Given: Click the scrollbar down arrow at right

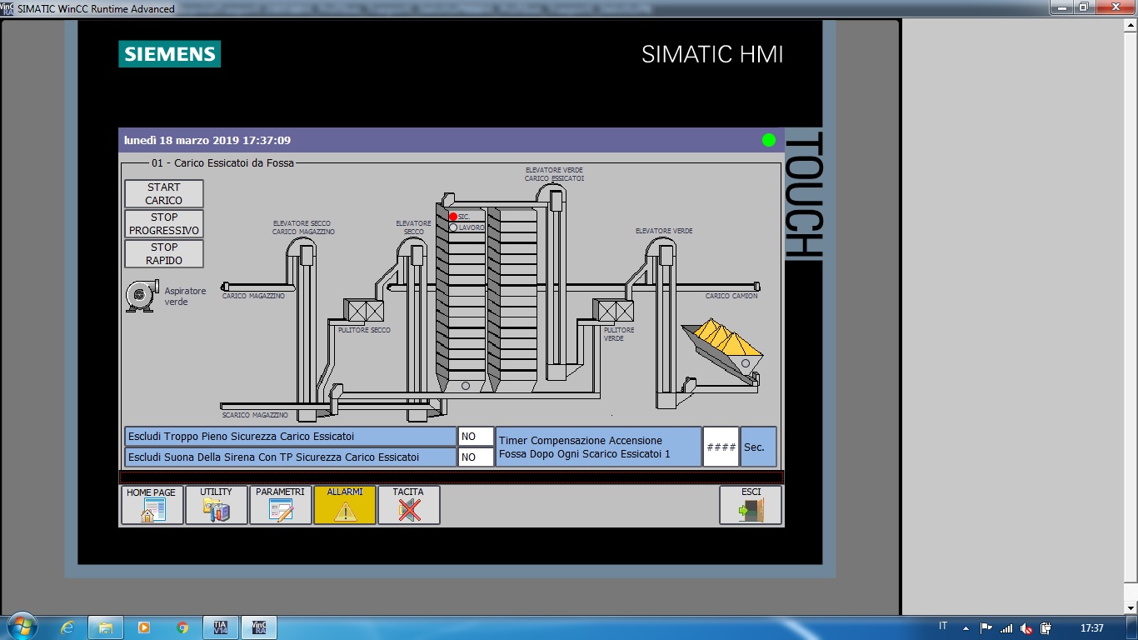Looking at the screenshot, I should click(x=1131, y=607).
